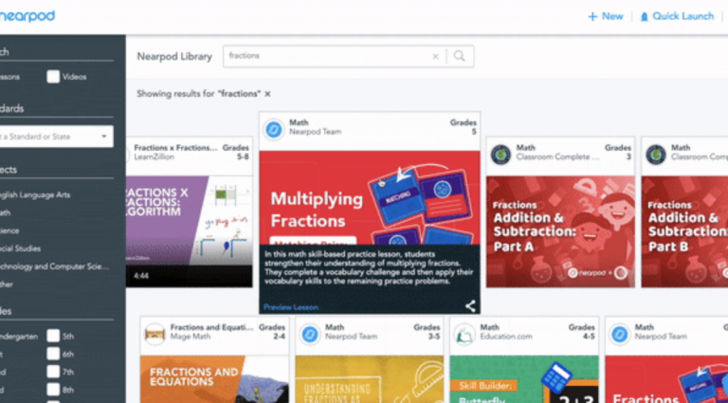
Task: Open Multiplying Fractions lesson thumbnail
Action: (x=370, y=198)
